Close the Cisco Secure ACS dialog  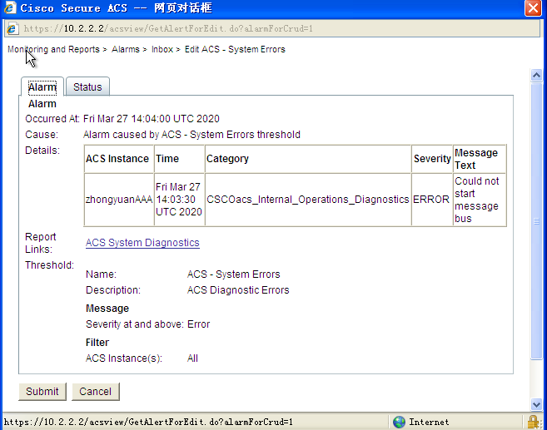tap(534, 7)
